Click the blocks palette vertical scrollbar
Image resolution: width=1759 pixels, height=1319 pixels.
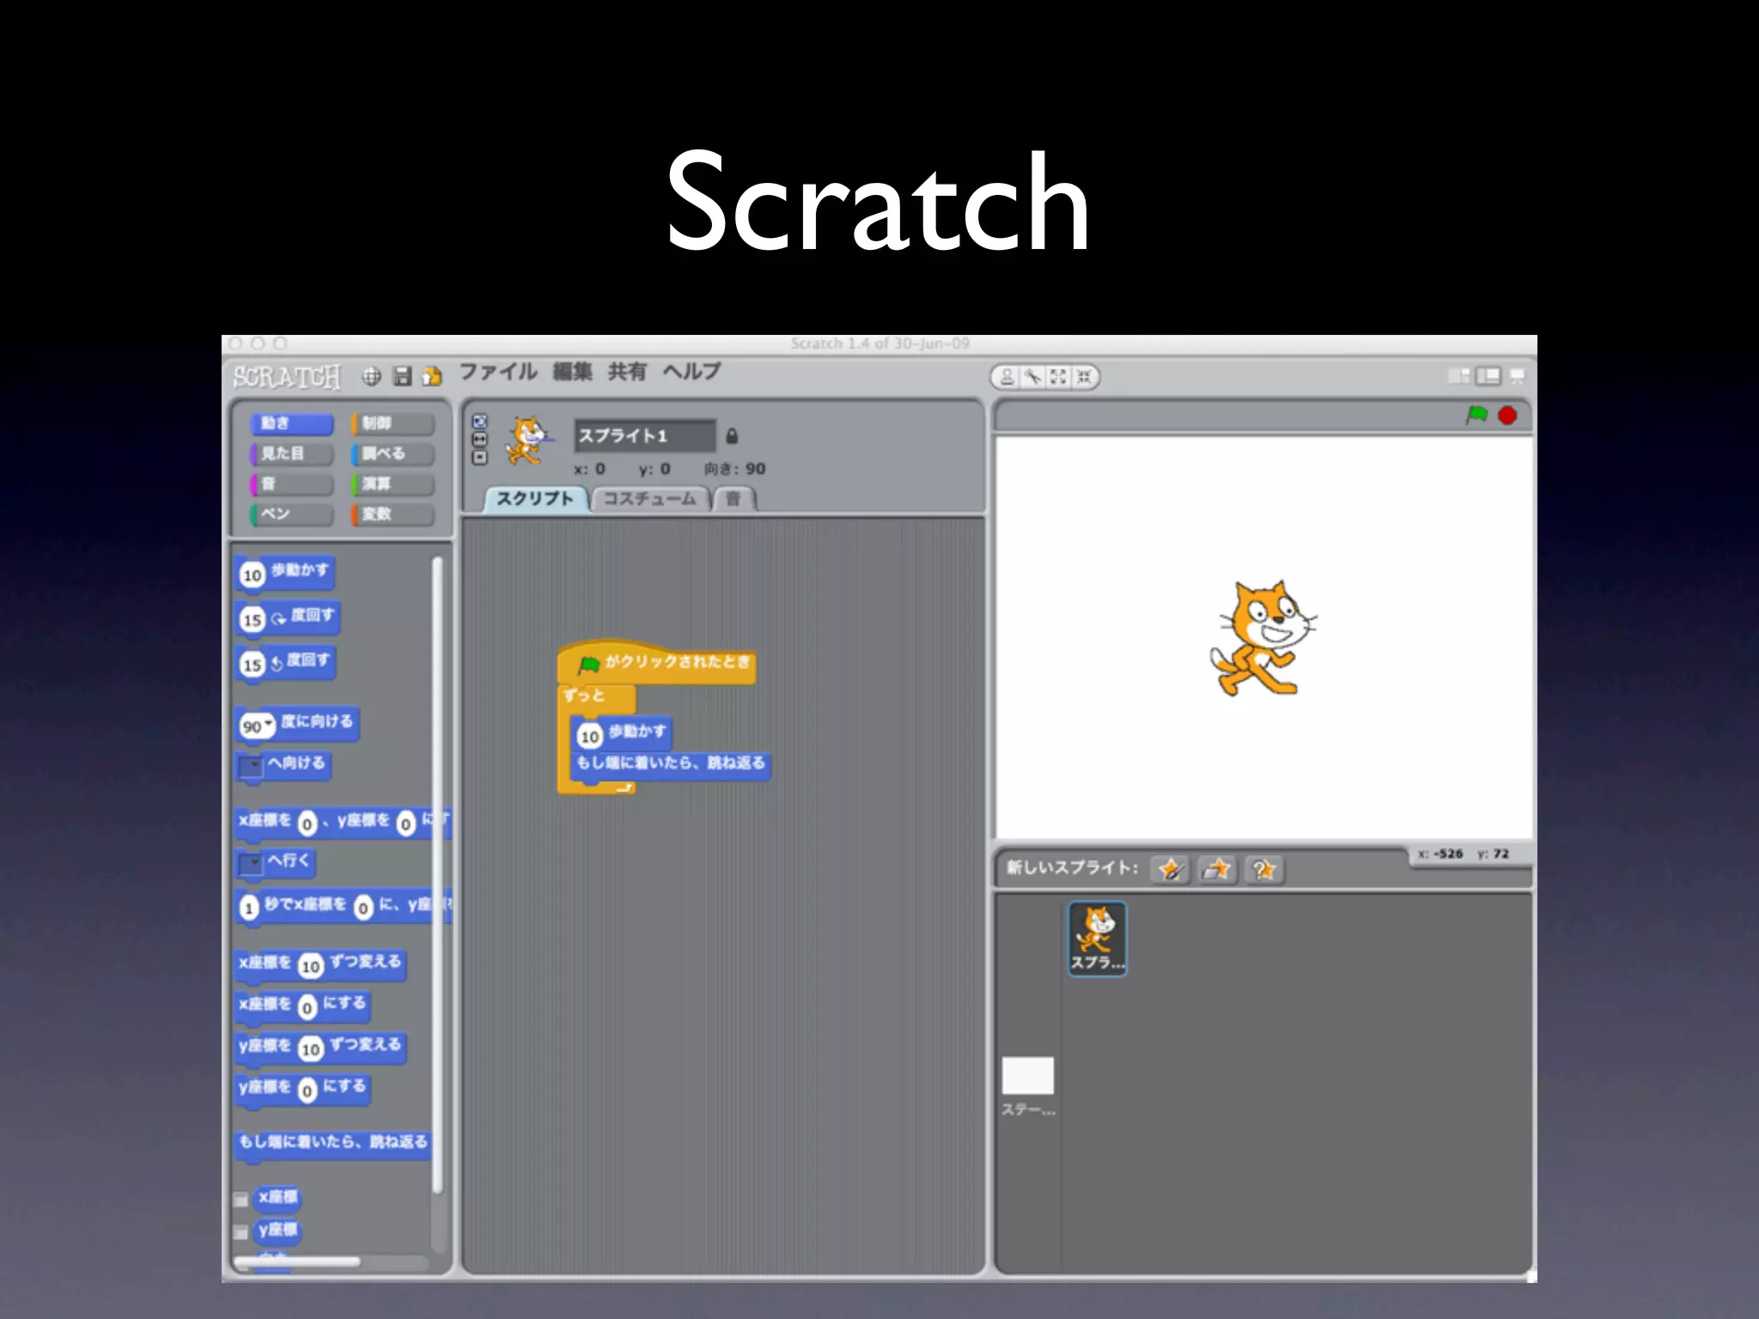437,876
